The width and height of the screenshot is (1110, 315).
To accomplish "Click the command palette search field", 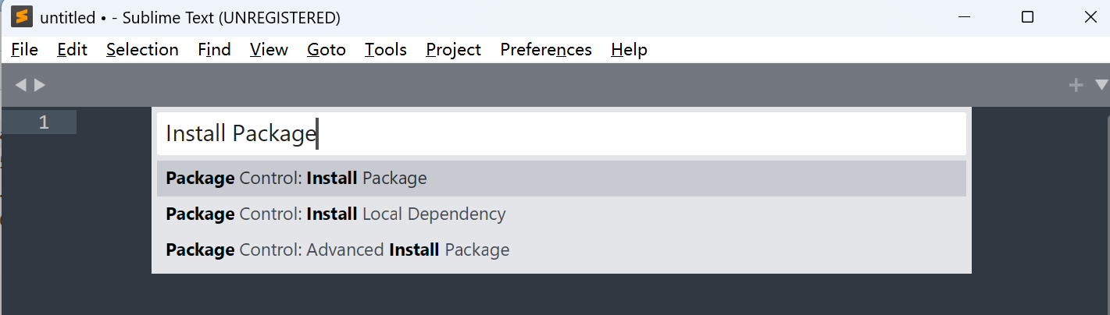I will [561, 134].
